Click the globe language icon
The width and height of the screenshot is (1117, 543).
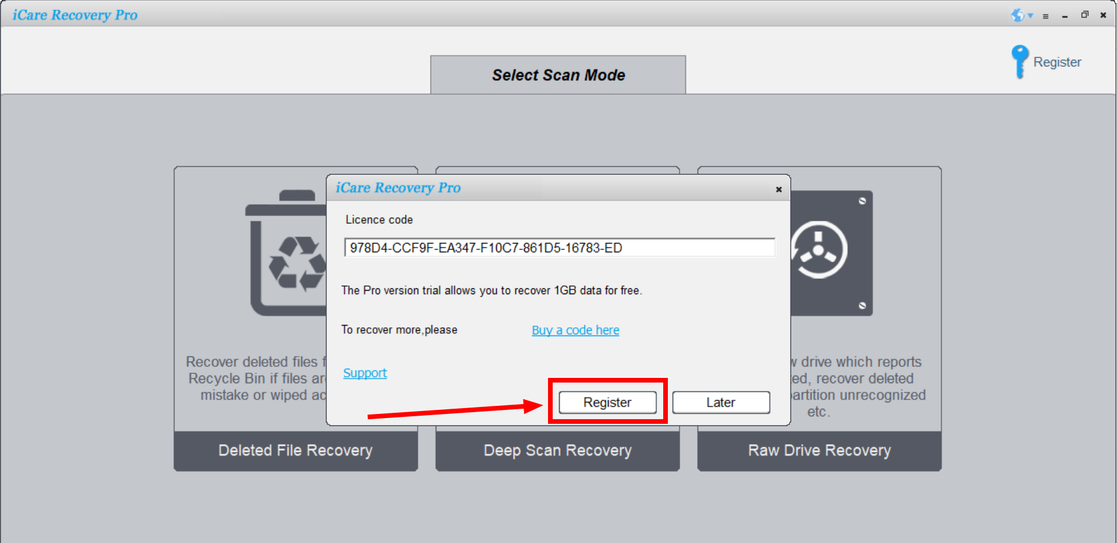[x=1018, y=15]
